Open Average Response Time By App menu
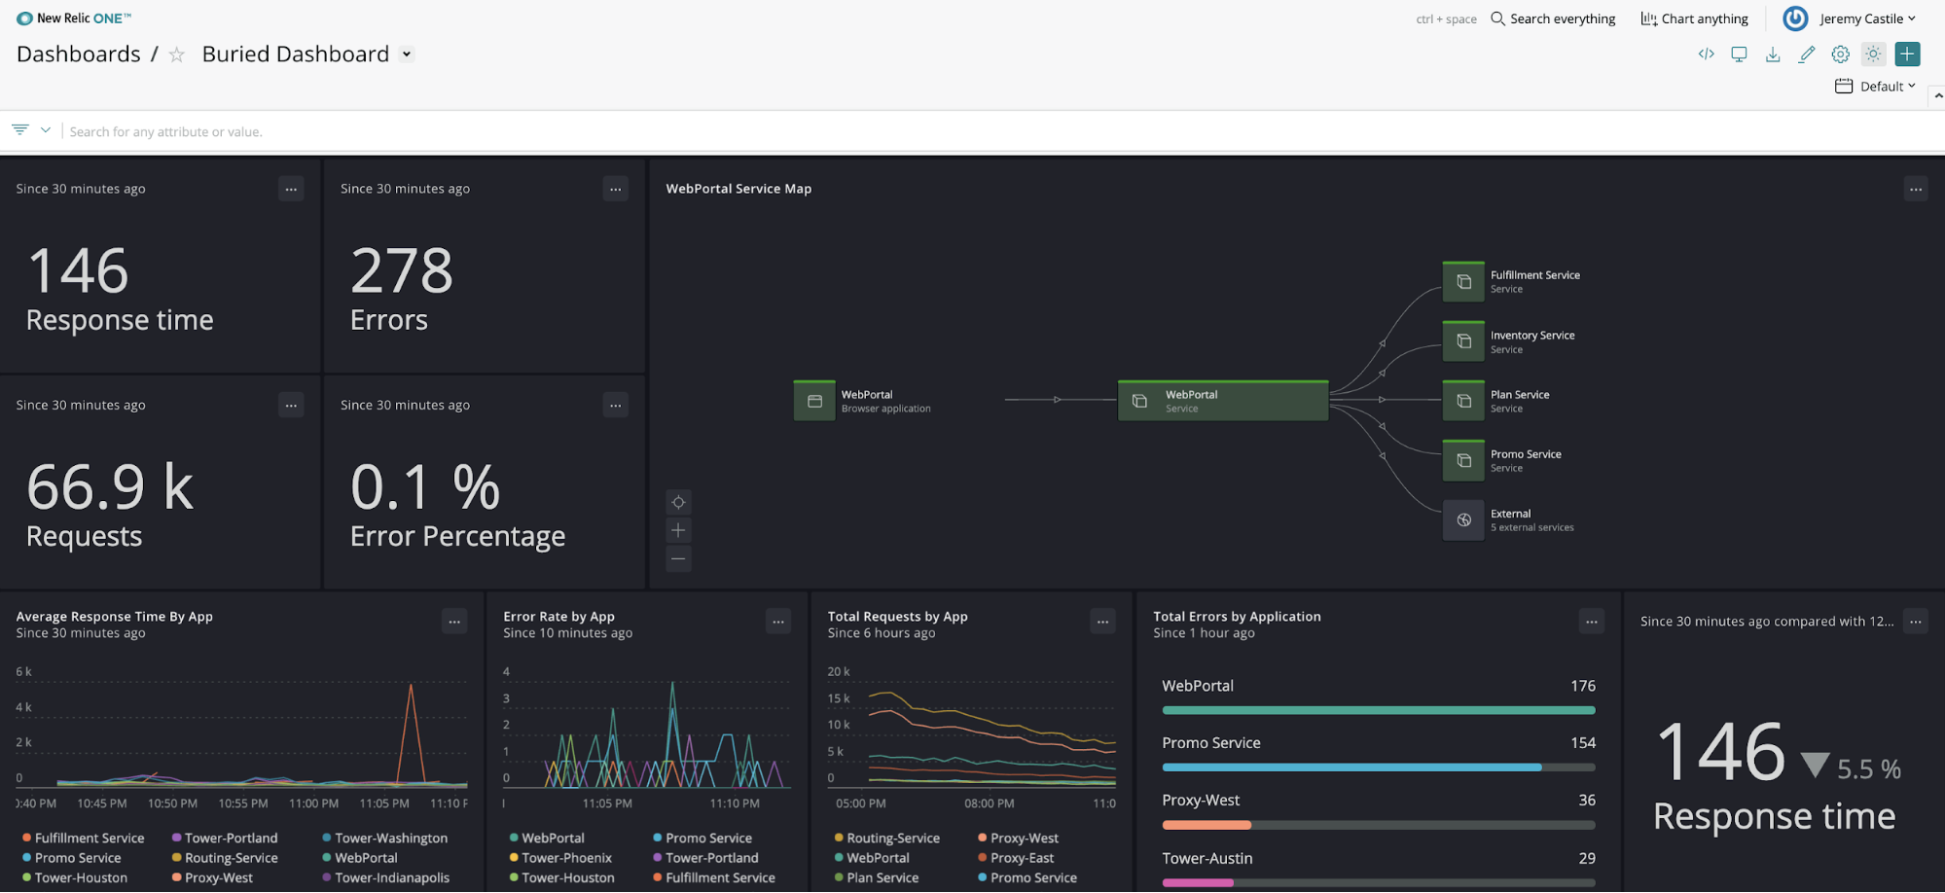Image resolution: width=1945 pixels, height=893 pixels. pyautogui.click(x=454, y=621)
